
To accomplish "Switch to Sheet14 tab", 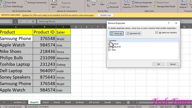I will pyautogui.click(x=34, y=102).
